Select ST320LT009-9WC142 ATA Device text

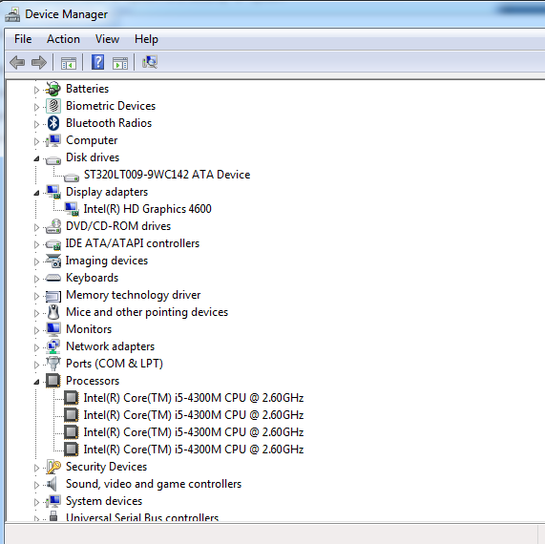[x=167, y=175]
